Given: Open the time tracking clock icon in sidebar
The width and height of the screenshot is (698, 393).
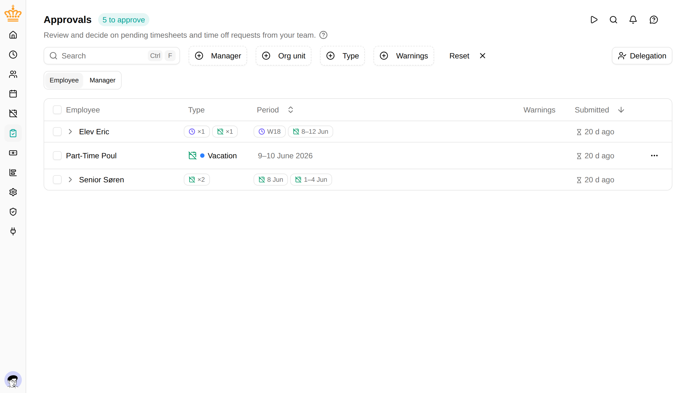Looking at the screenshot, I should [13, 55].
